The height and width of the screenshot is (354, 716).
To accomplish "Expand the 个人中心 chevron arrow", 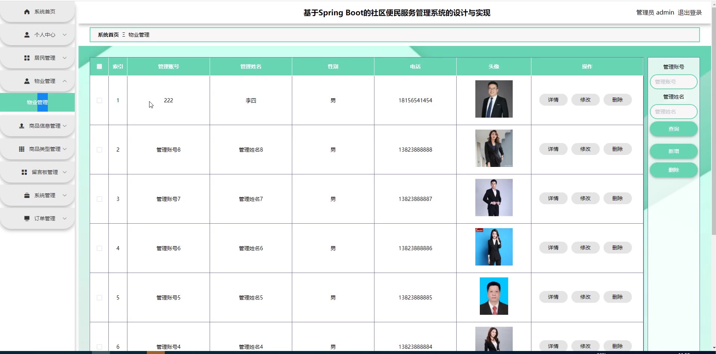I will coord(65,35).
